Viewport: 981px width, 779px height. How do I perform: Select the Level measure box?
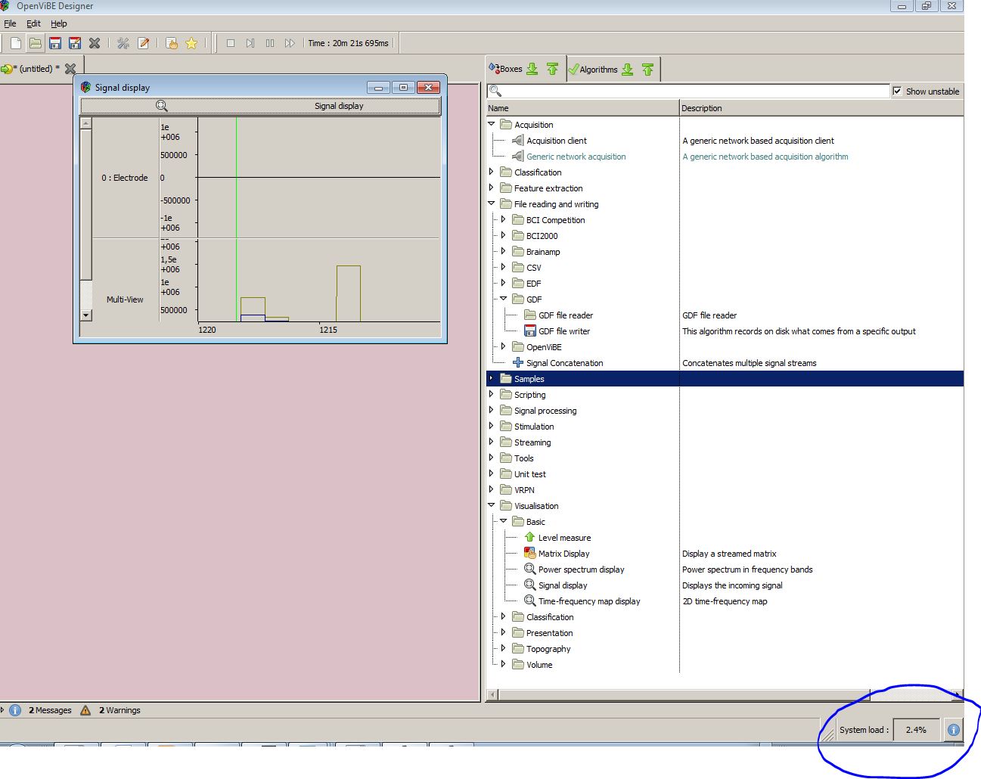(564, 538)
